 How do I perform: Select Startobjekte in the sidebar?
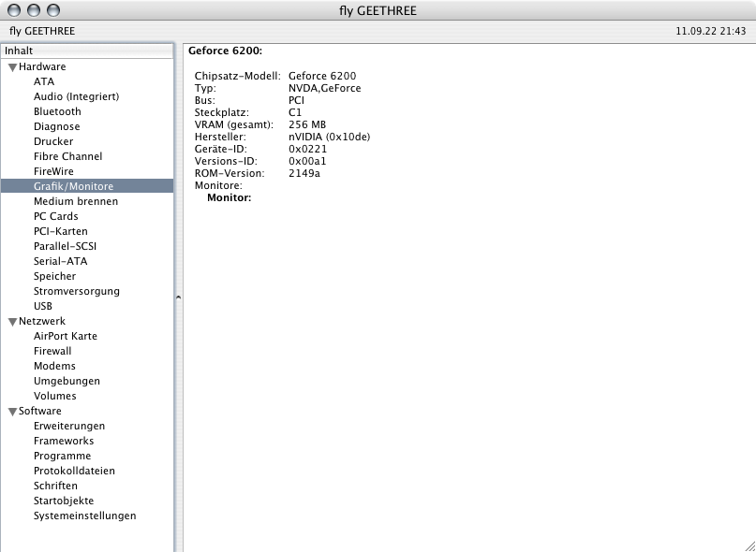click(64, 501)
